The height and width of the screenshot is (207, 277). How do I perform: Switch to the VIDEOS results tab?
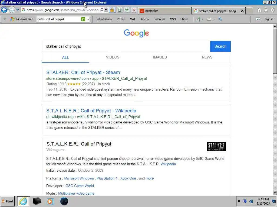click(113, 57)
